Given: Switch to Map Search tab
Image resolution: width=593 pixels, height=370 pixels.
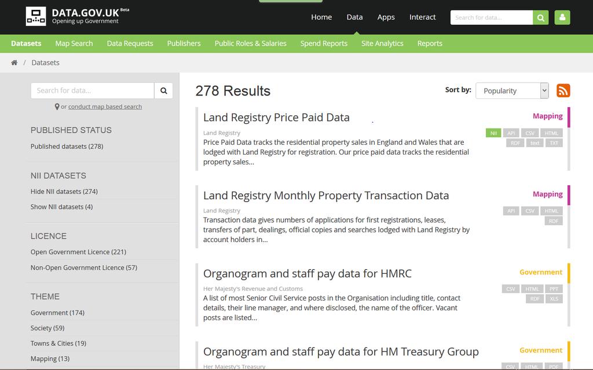Looking at the screenshot, I should pos(74,43).
